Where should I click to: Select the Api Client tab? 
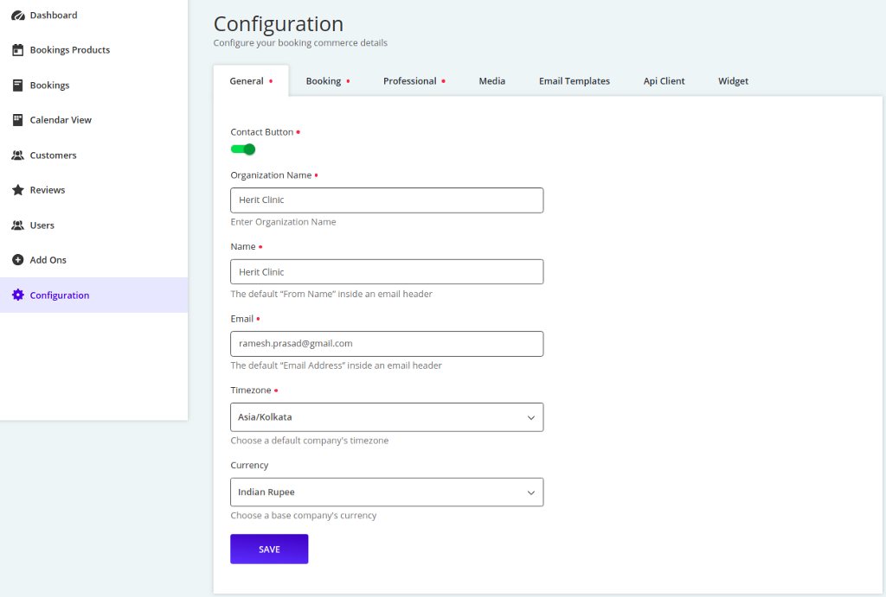pyautogui.click(x=664, y=81)
